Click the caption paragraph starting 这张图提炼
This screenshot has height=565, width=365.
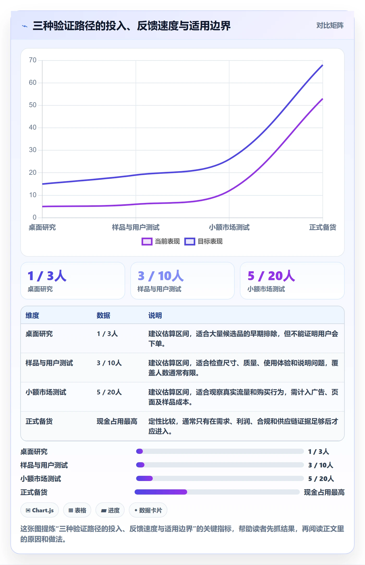coord(182,534)
